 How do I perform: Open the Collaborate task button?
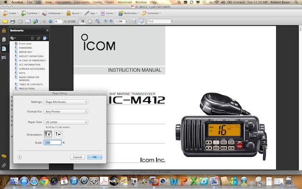[52, 13]
